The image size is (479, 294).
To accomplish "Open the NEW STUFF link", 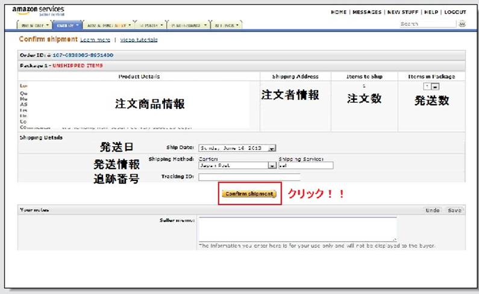I will point(402,12).
